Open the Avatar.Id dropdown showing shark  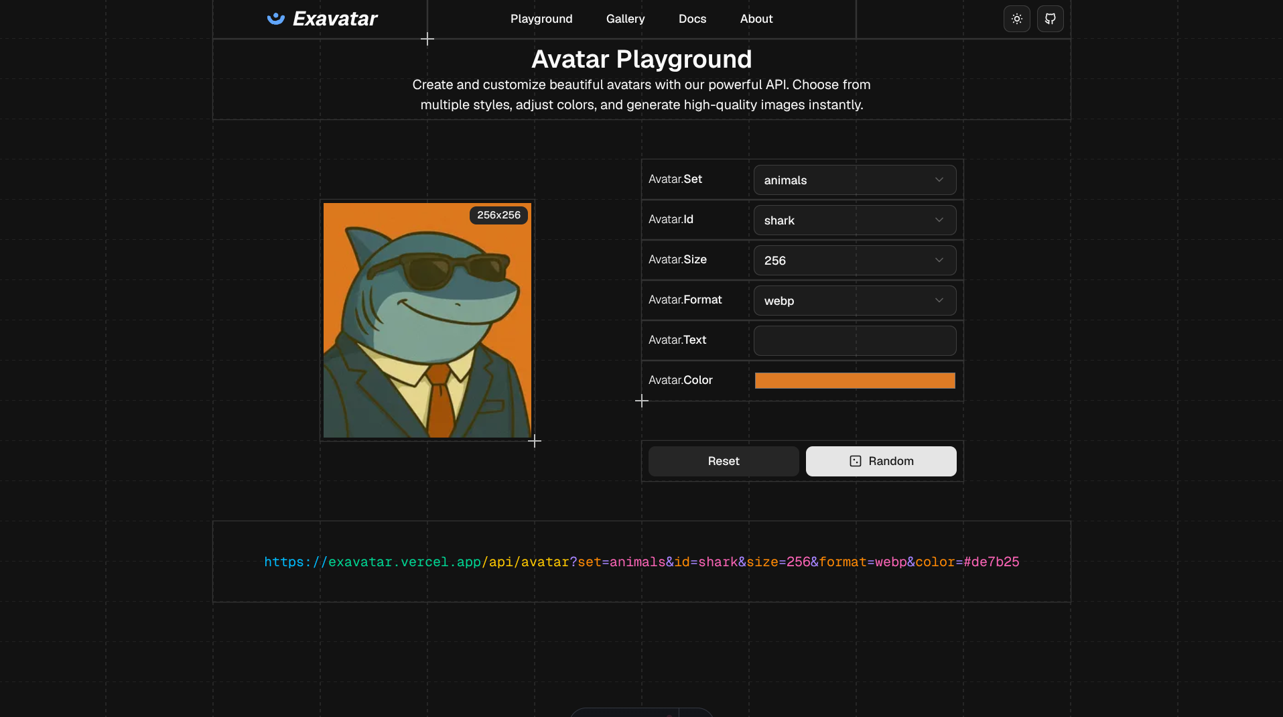click(854, 220)
